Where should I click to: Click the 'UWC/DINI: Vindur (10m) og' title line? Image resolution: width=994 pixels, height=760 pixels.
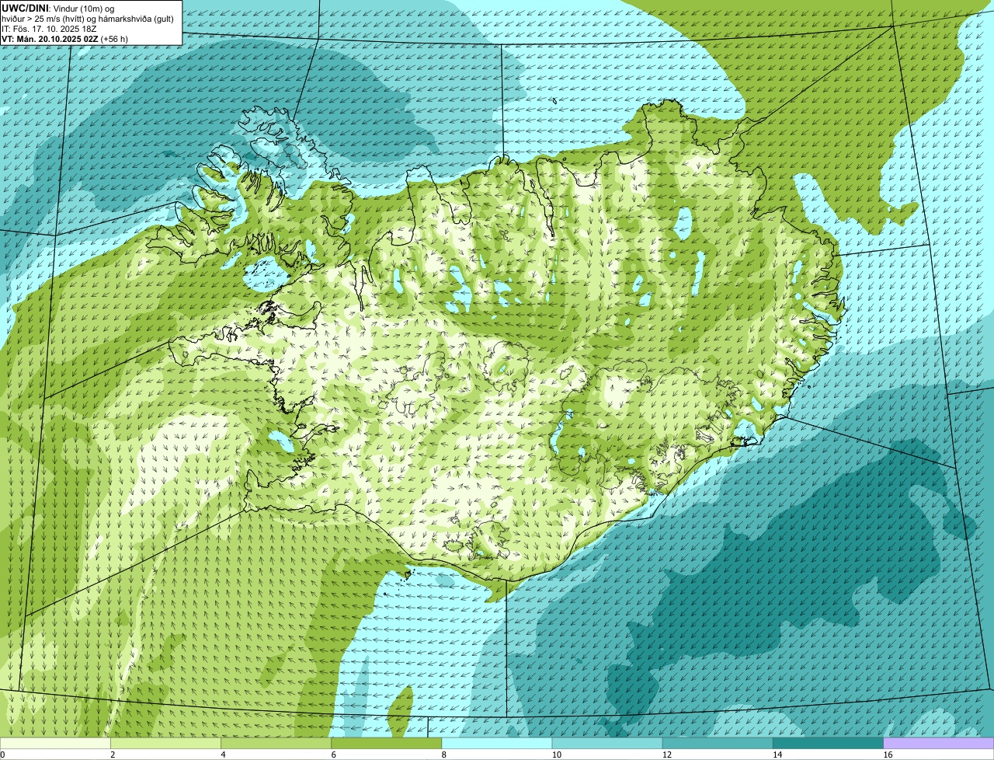(x=58, y=8)
